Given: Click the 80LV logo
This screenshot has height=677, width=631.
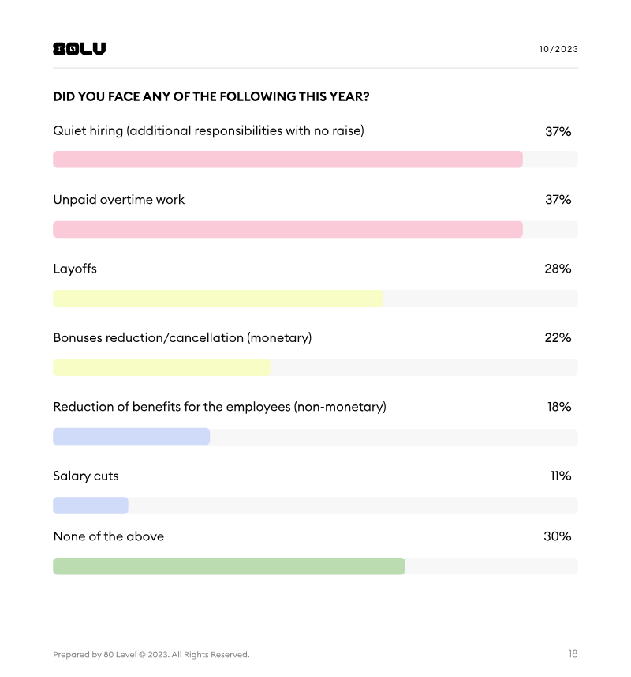Looking at the screenshot, I should [79, 49].
